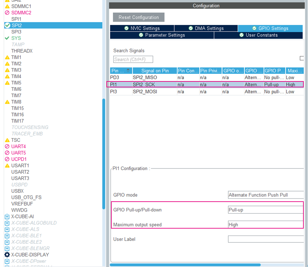The width and height of the screenshot is (308, 267).
Task: Click the Search Signals input field
Action: coord(133,59)
